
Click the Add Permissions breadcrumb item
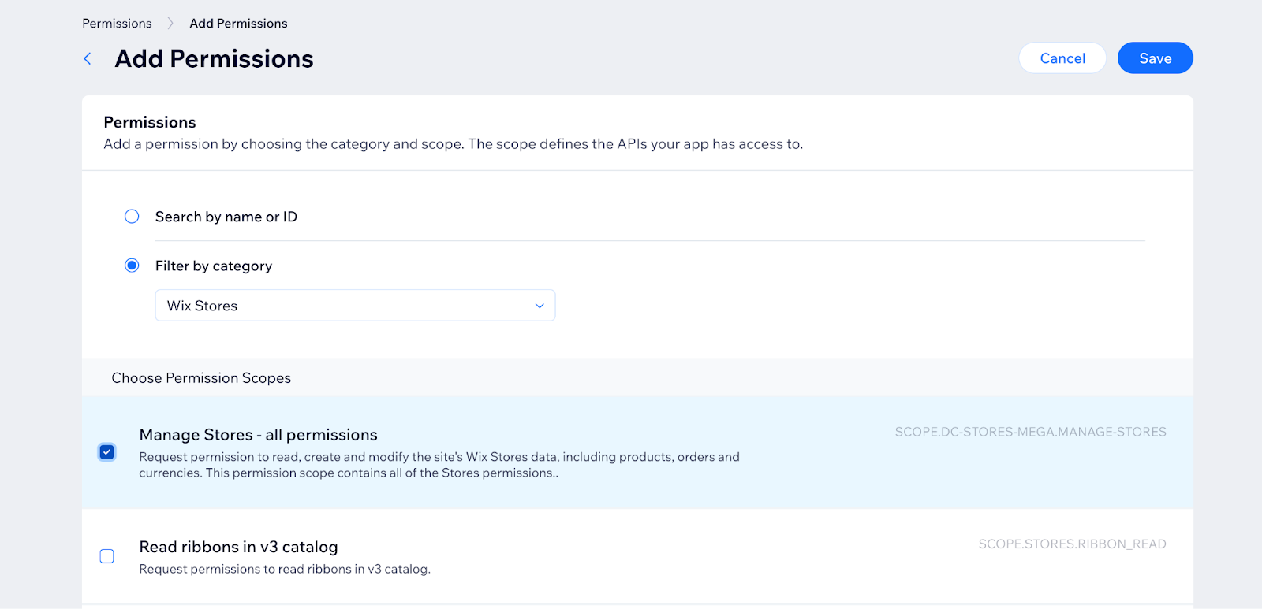click(x=238, y=24)
